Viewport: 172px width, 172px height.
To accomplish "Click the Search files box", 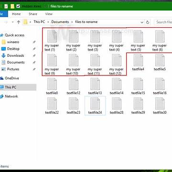I will [163, 22].
